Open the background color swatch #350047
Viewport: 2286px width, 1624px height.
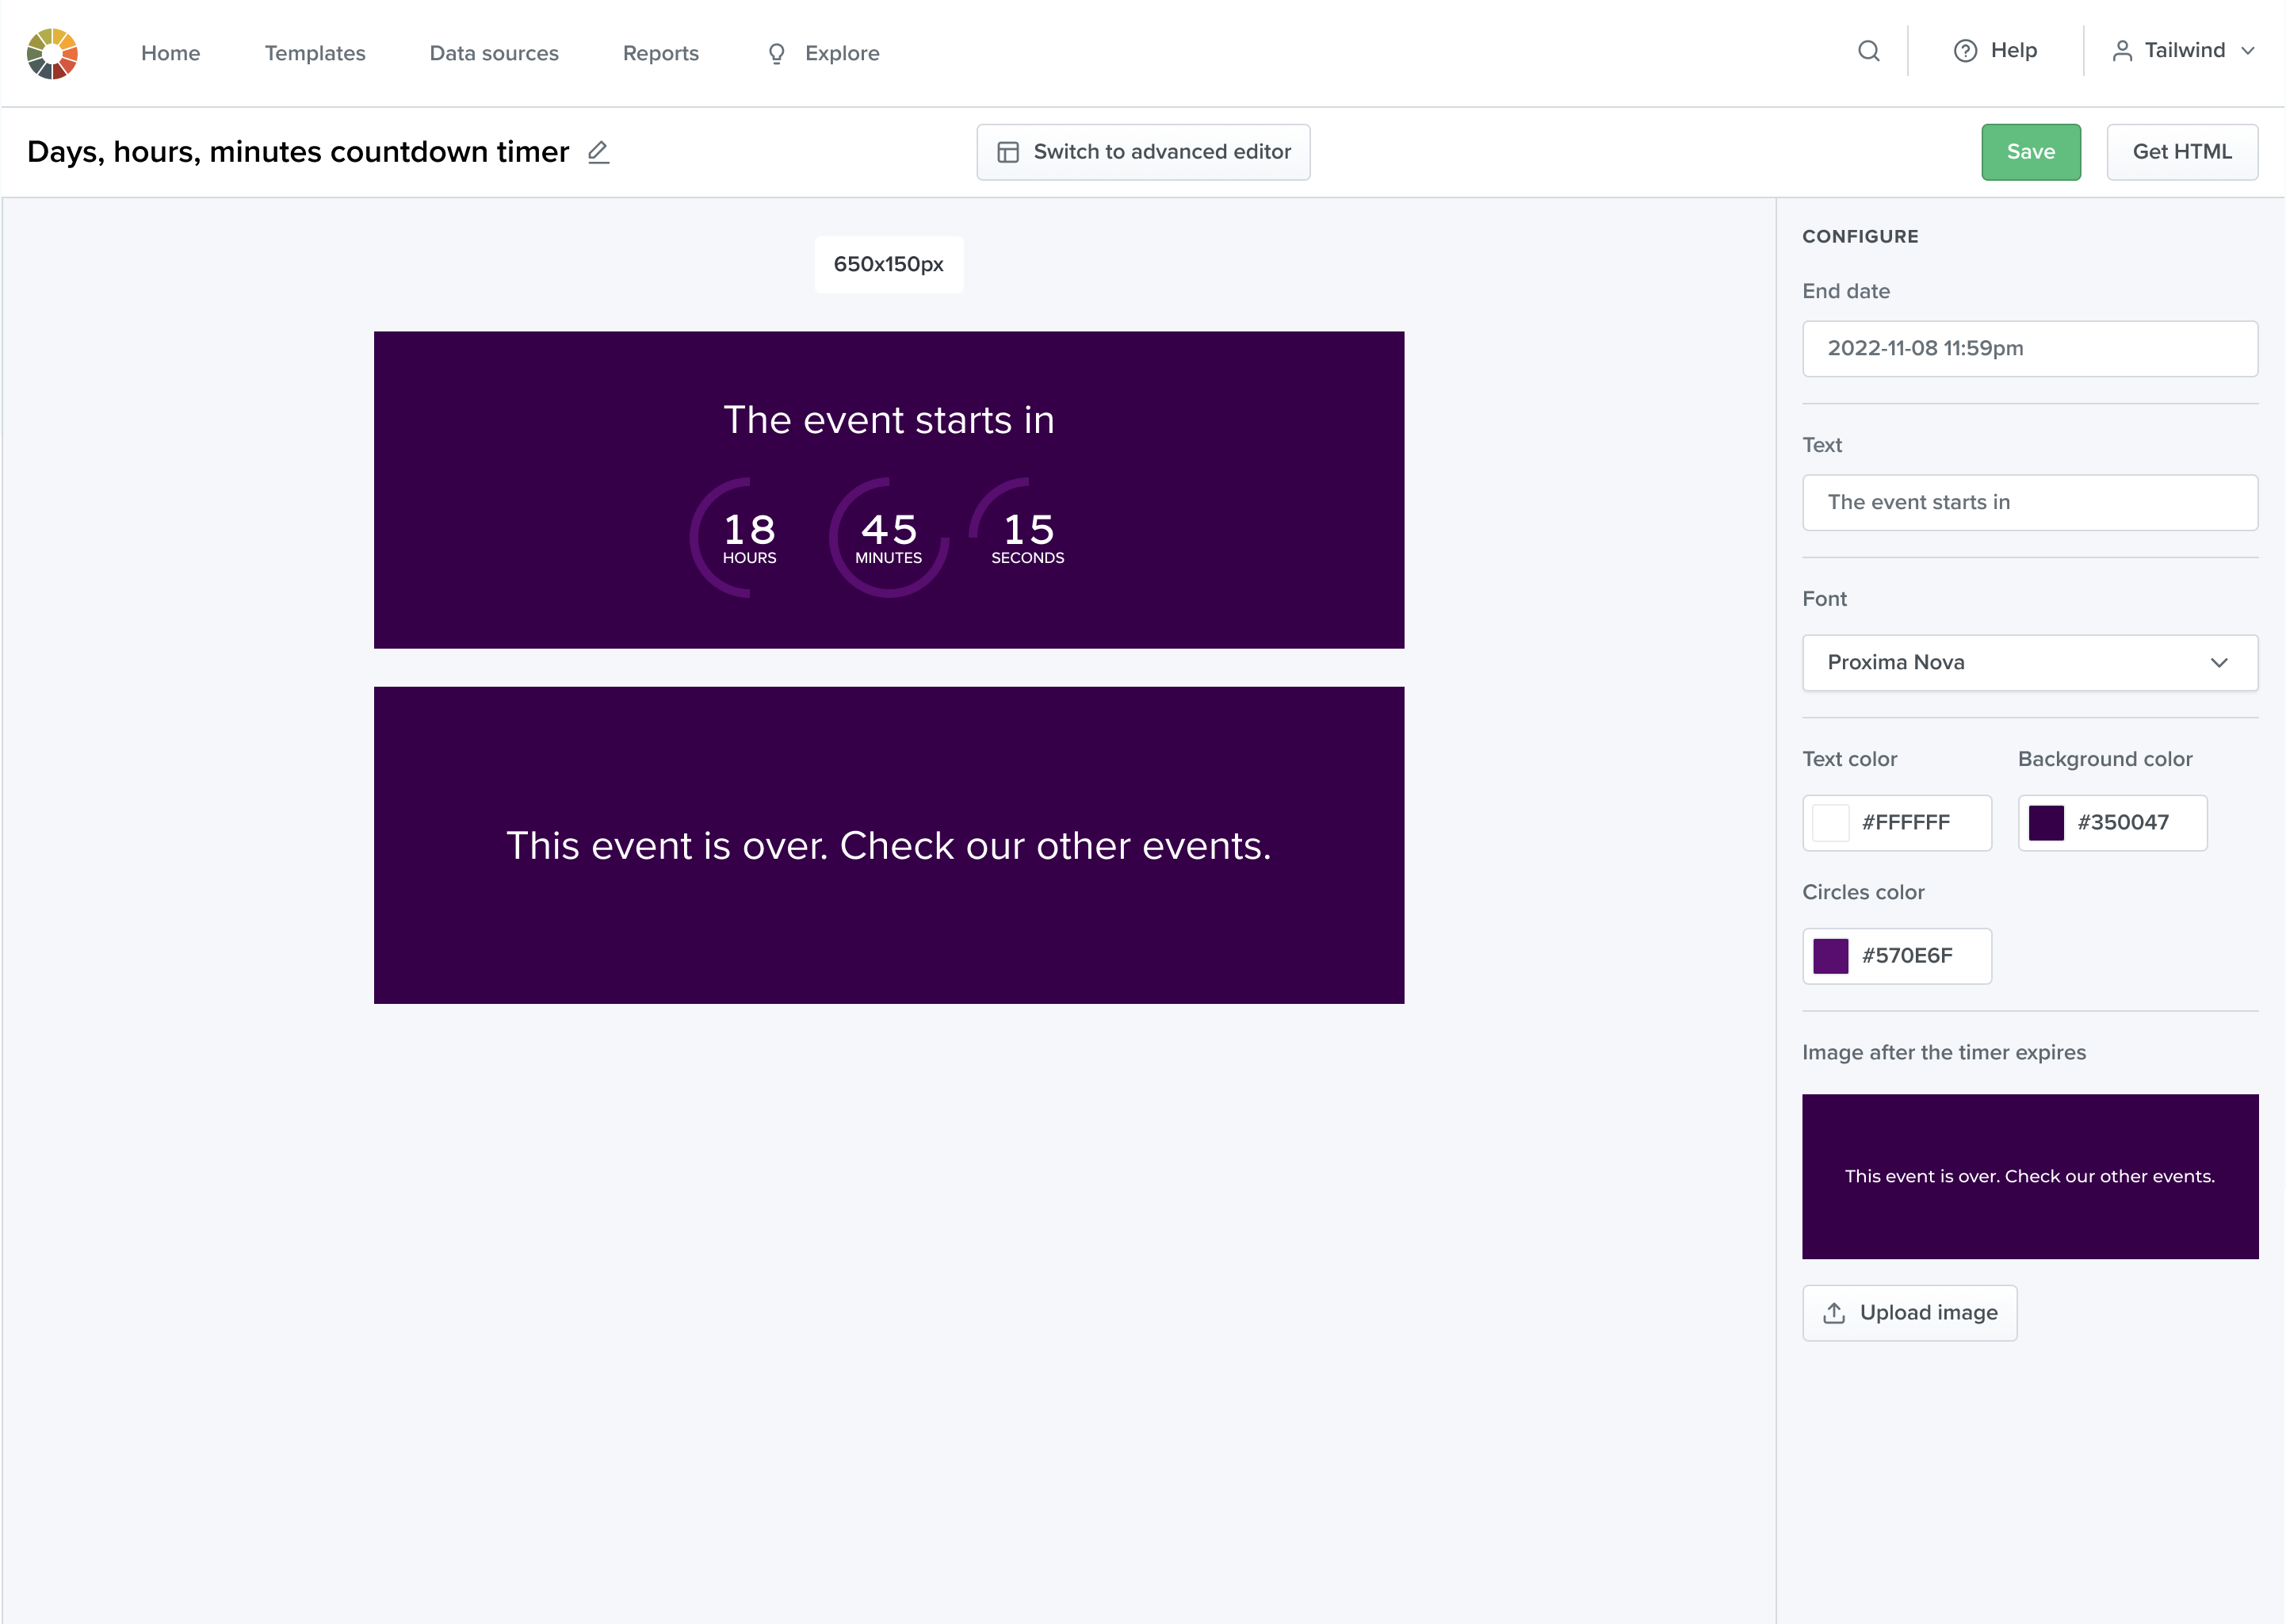point(2045,822)
